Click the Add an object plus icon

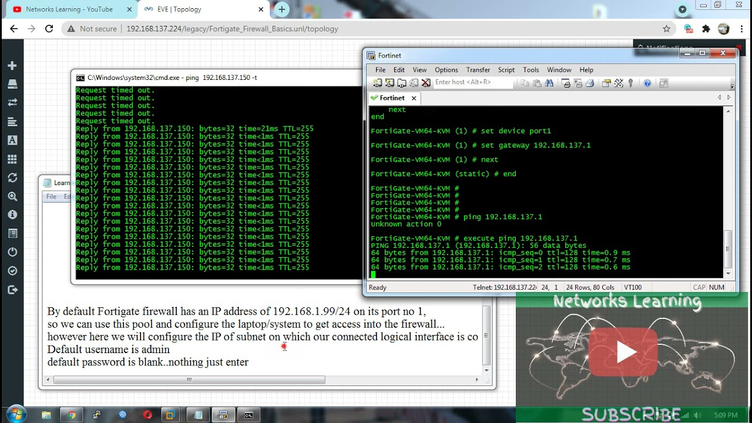tap(12, 66)
